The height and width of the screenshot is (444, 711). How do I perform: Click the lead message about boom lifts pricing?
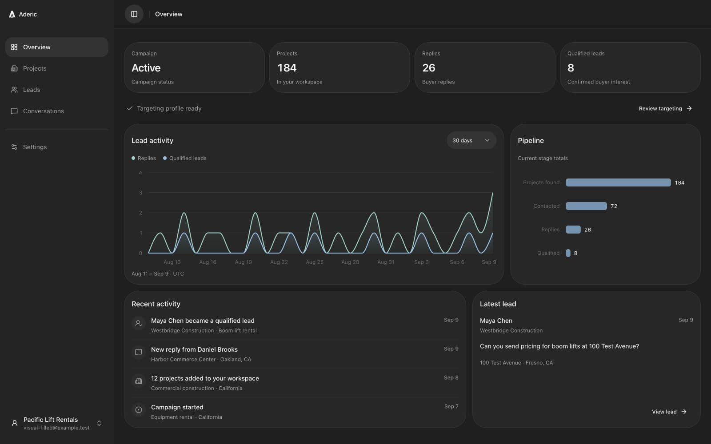559,346
